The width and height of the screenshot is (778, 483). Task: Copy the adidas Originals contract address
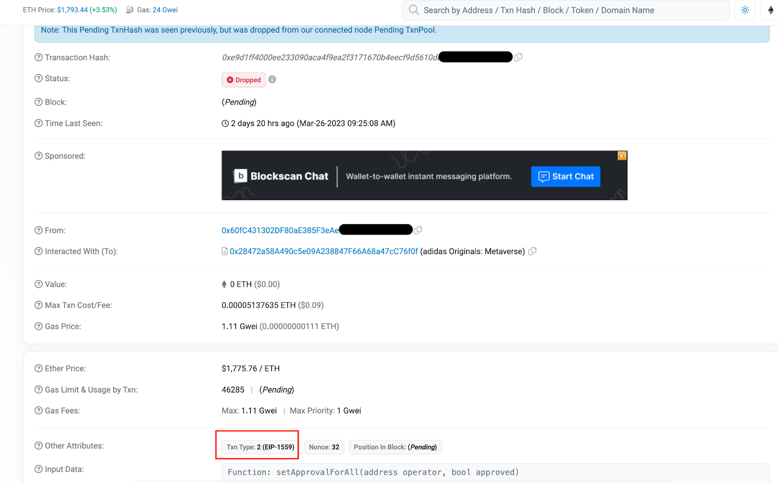click(532, 251)
